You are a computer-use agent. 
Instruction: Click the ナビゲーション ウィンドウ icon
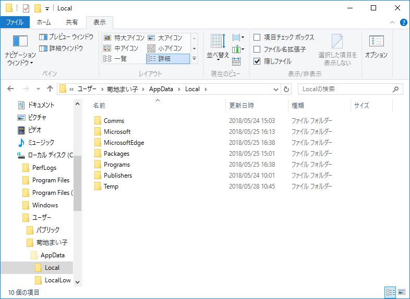pos(20,42)
